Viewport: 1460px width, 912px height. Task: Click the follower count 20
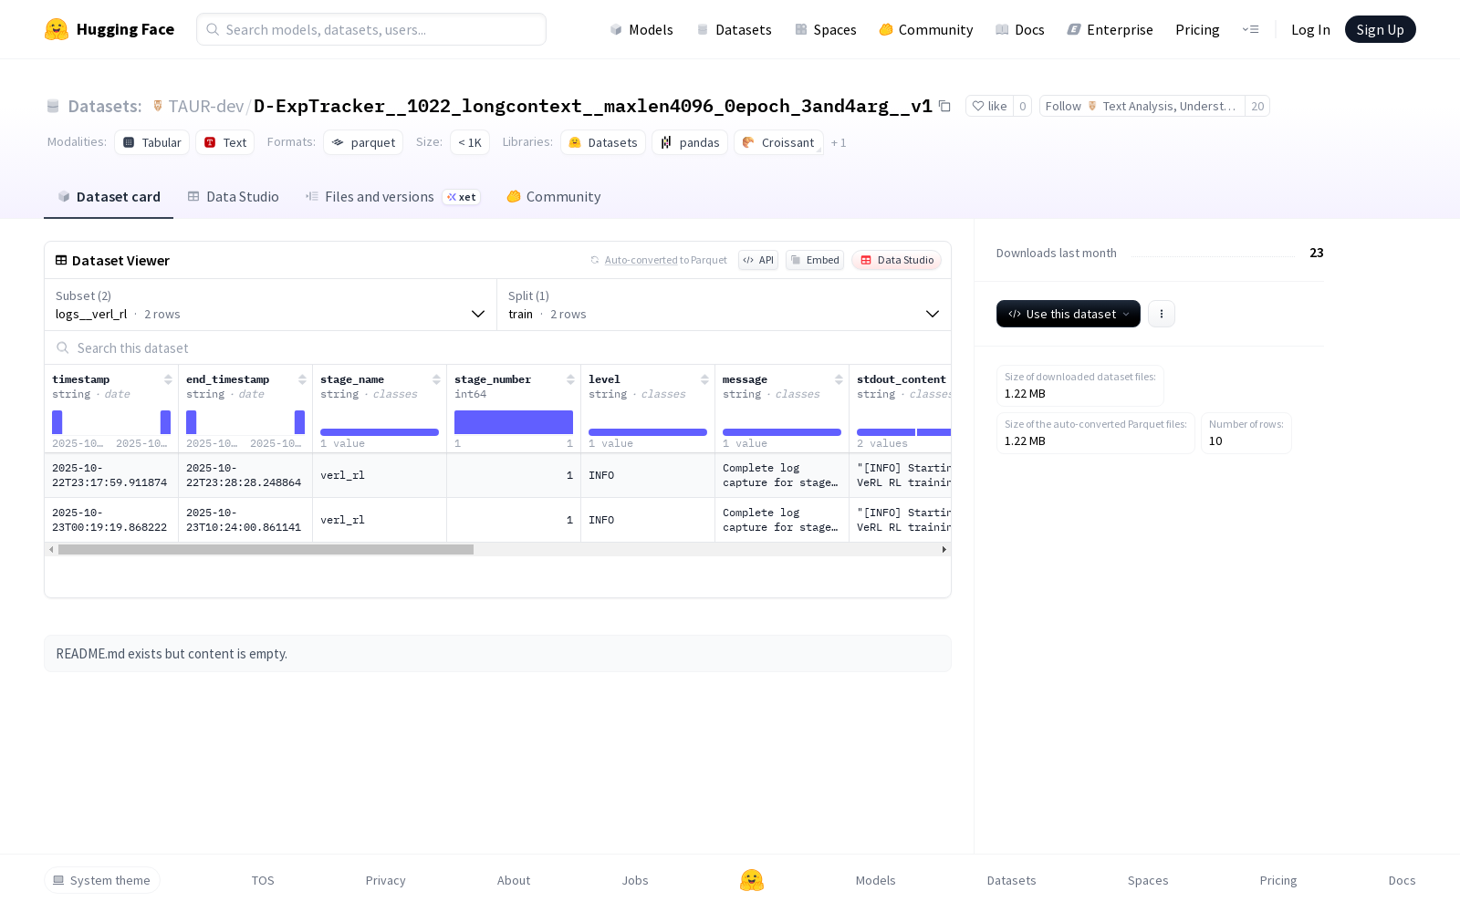pyautogui.click(x=1257, y=107)
